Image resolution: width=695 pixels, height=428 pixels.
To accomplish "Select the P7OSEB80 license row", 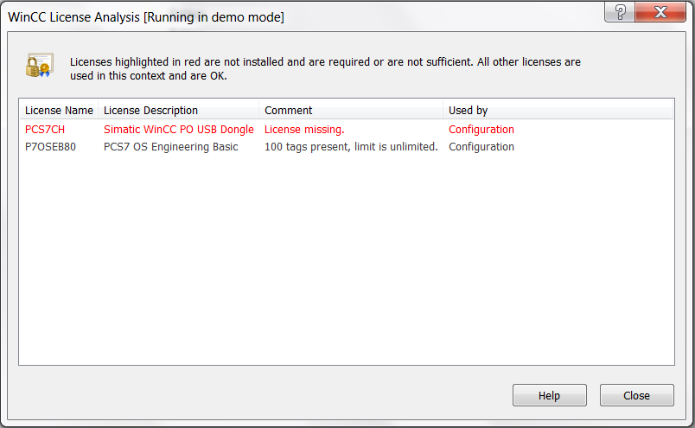I will click(50, 147).
